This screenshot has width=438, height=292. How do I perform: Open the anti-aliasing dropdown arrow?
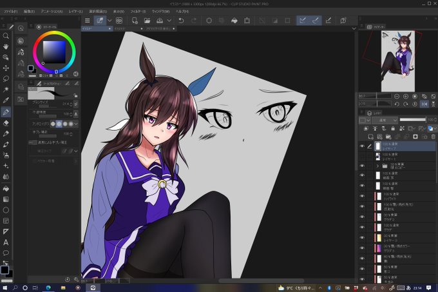[76, 124]
